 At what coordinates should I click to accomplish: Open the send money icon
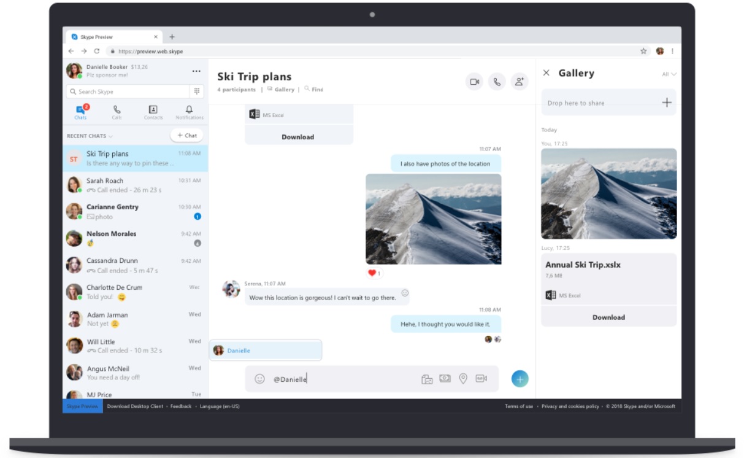point(445,378)
